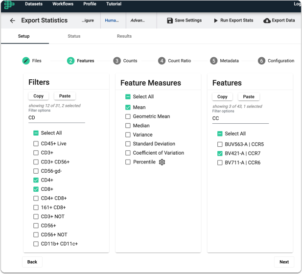
Task: Uncheck the Mean feature measure
Action: click(128, 108)
